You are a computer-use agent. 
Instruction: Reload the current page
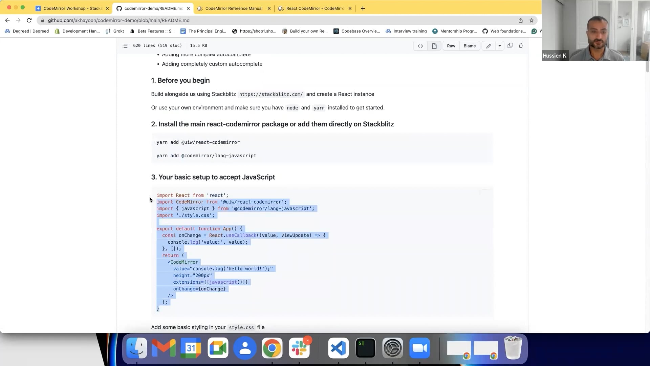(x=29, y=20)
